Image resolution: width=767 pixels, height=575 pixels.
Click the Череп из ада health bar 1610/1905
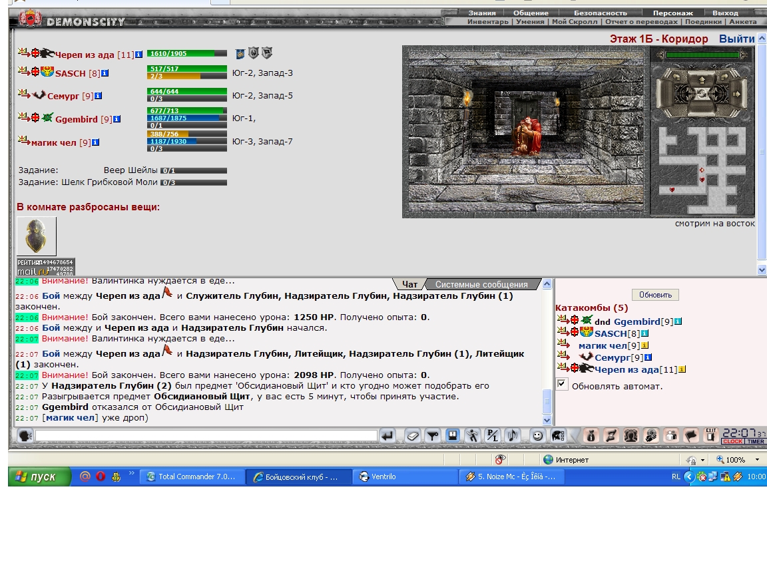(x=187, y=53)
